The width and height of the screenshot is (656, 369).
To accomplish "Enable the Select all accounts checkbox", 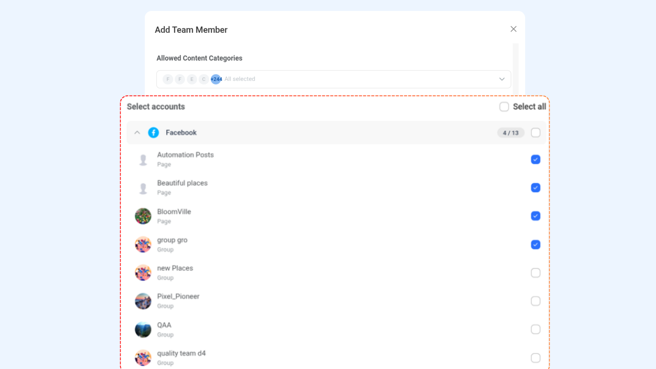I will point(504,107).
